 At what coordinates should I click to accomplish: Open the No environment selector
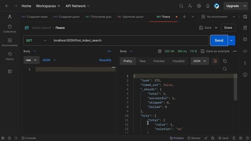(x=218, y=16)
